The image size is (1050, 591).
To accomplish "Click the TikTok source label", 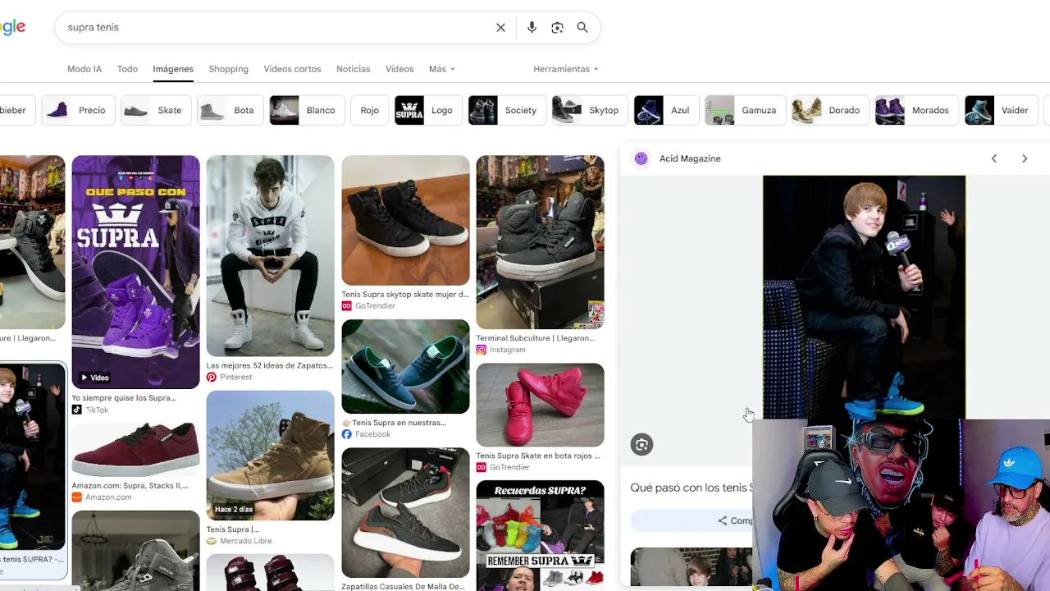I will [x=90, y=410].
